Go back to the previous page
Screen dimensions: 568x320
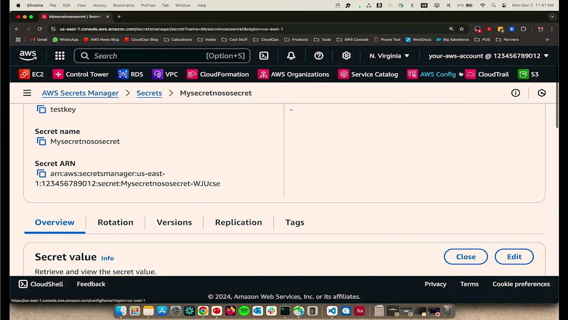(17, 29)
